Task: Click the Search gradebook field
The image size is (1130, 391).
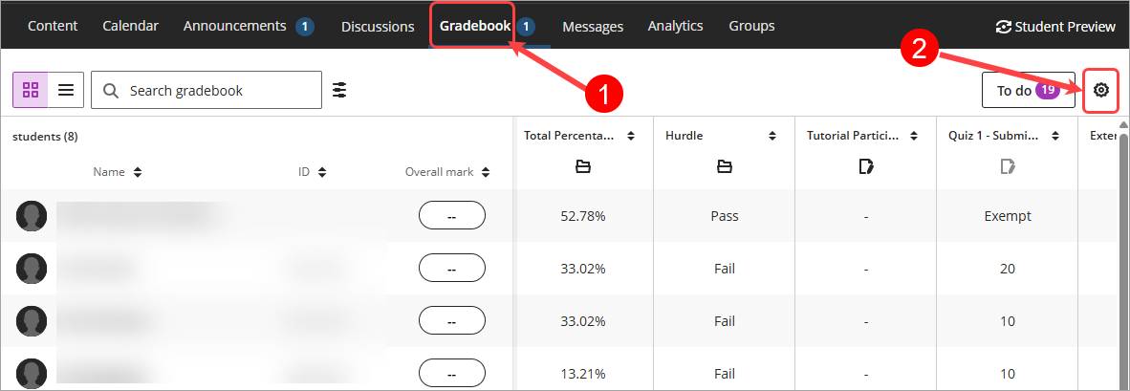Action: tap(206, 90)
